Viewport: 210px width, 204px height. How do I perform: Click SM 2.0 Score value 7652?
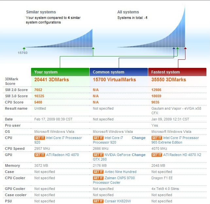pyautogui.click(x=38, y=90)
